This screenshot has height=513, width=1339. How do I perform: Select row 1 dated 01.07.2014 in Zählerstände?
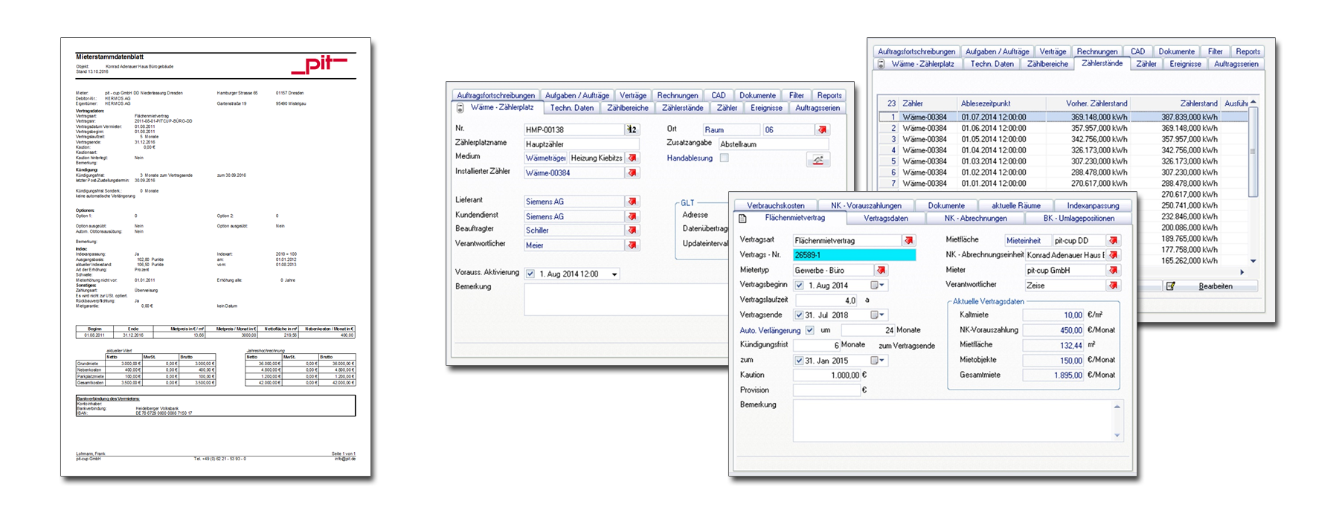pos(1064,117)
